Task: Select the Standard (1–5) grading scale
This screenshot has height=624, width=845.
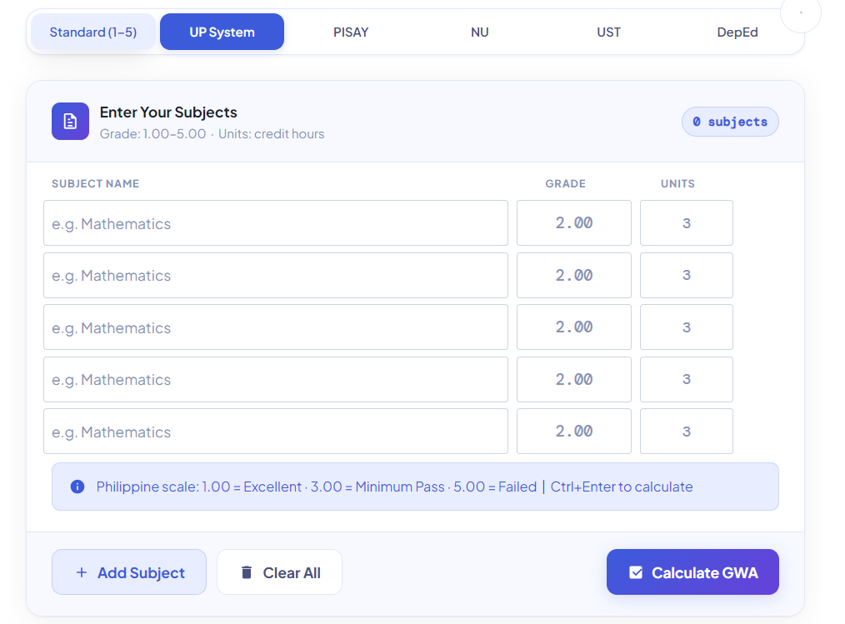Action: pyautogui.click(x=93, y=32)
